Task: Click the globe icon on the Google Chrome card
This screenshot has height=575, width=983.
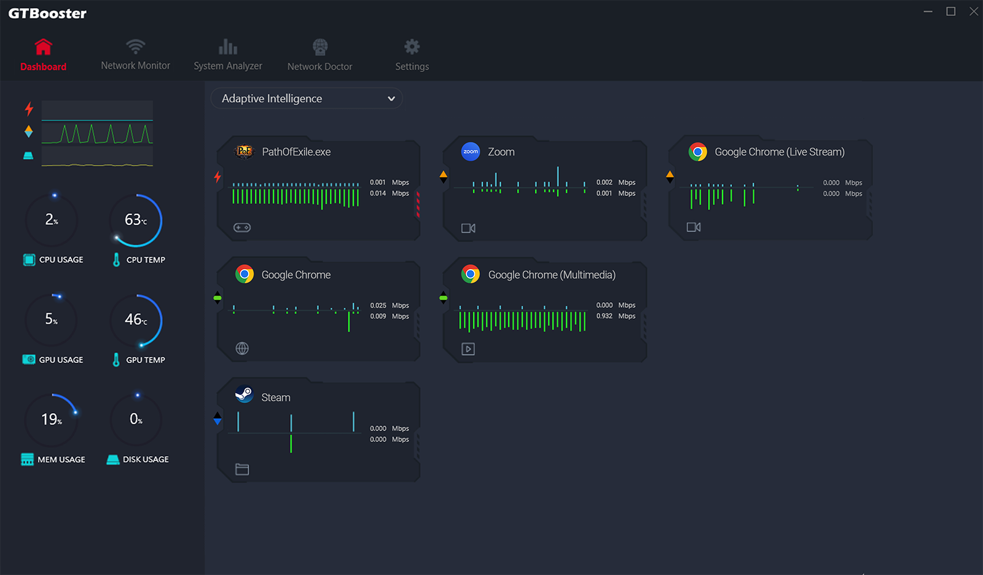Action: point(242,349)
